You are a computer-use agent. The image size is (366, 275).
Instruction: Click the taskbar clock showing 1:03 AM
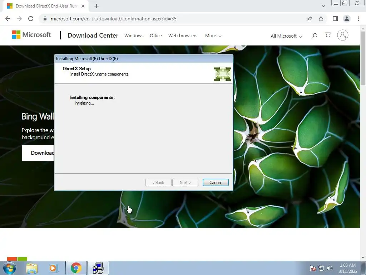tap(348, 268)
